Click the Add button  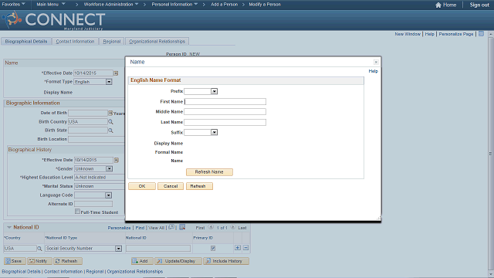pos(142,261)
